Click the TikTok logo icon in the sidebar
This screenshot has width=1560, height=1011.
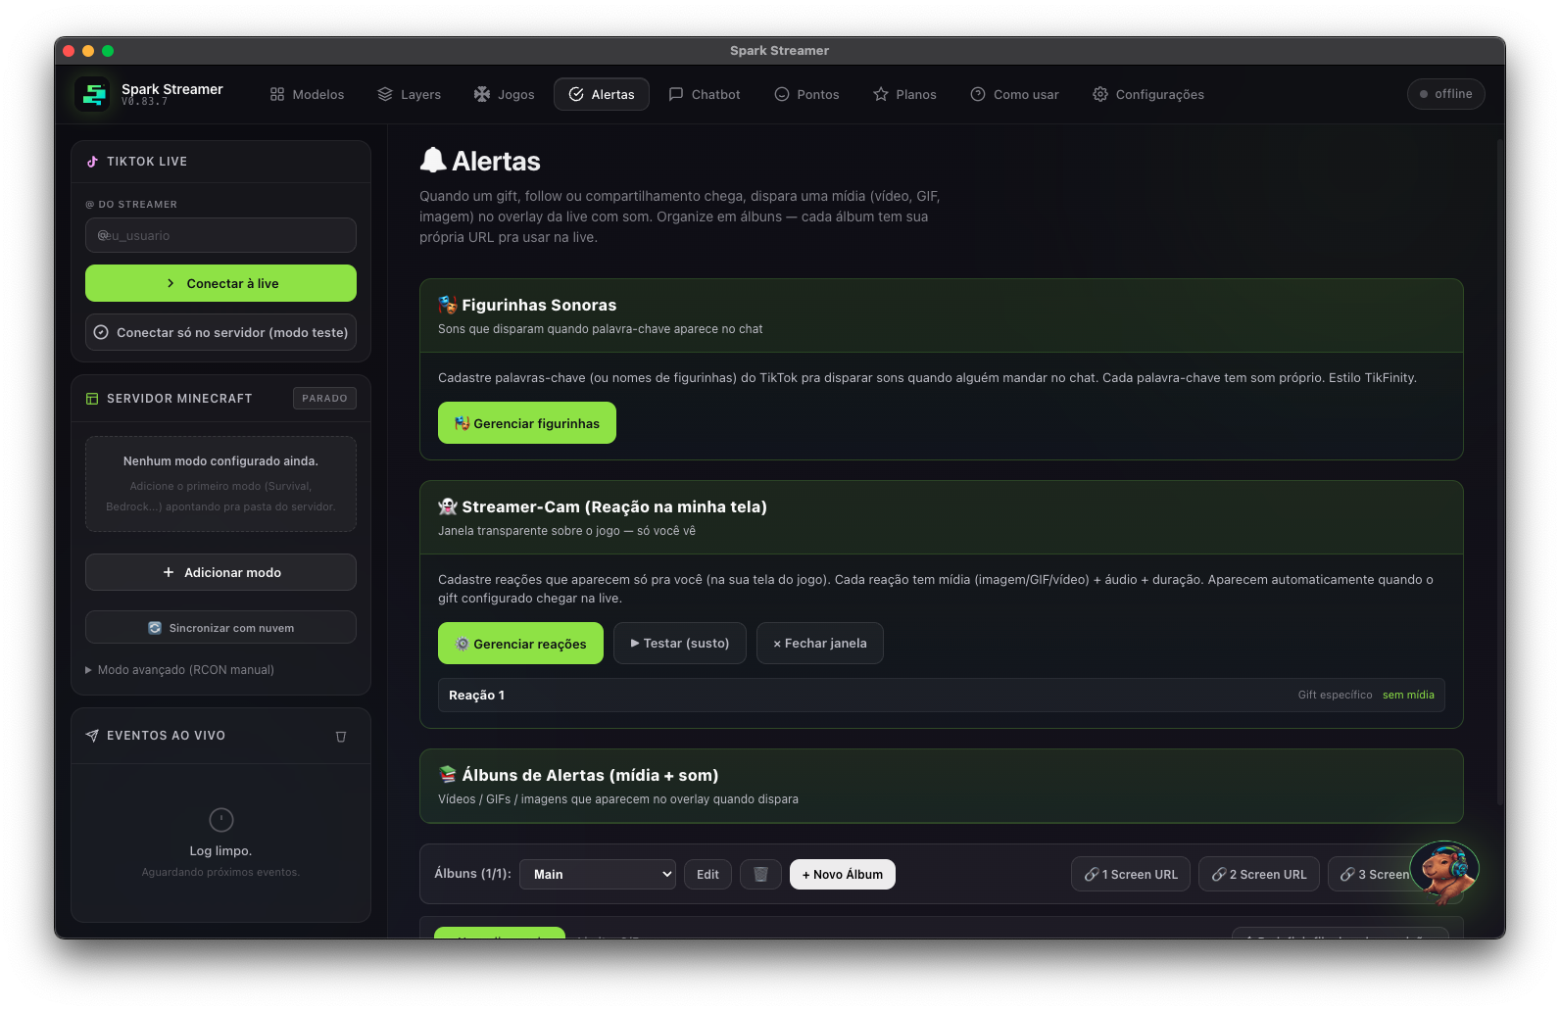(x=92, y=162)
